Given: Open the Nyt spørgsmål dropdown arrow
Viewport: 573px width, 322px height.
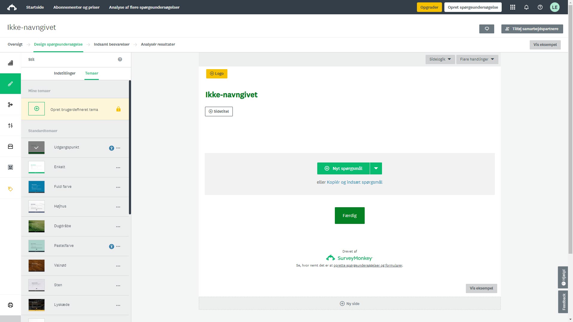Looking at the screenshot, I should pyautogui.click(x=376, y=168).
